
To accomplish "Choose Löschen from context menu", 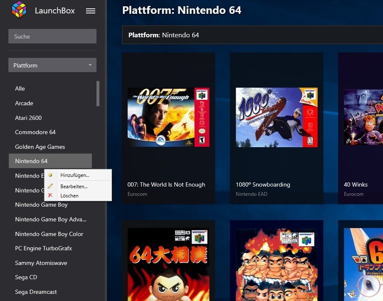I will (x=78, y=195).
